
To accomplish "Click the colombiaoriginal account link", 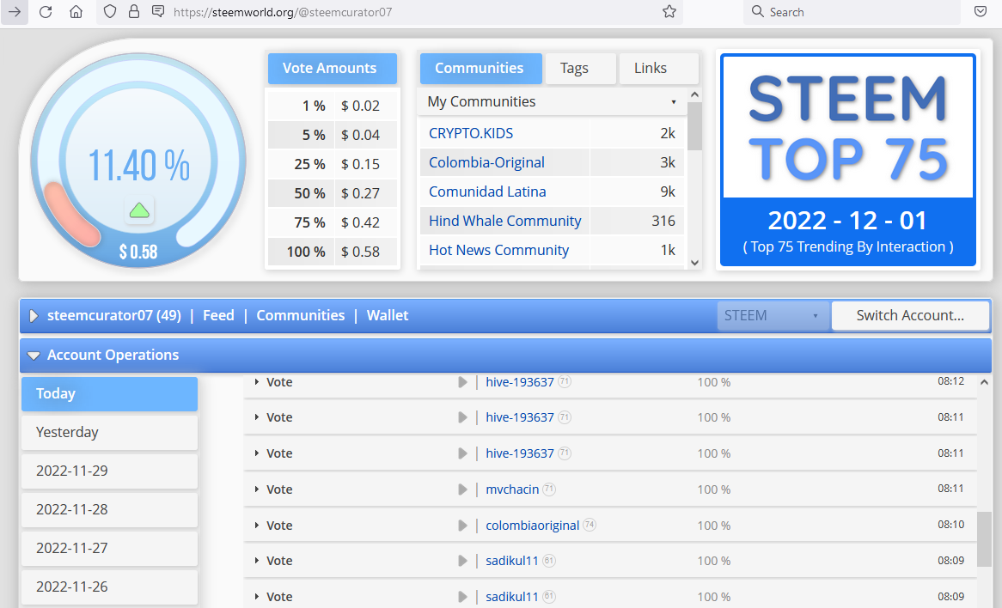I will tap(532, 525).
